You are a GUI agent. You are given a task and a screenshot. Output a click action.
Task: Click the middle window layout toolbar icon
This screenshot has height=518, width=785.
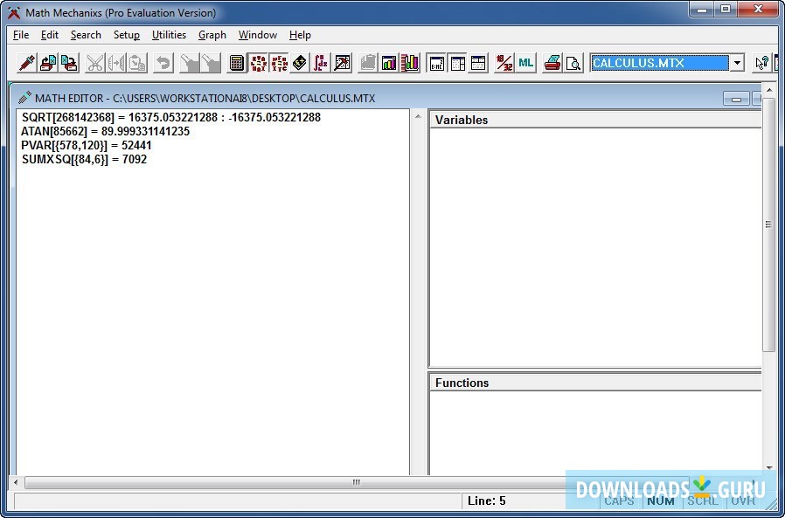pyautogui.click(x=457, y=63)
